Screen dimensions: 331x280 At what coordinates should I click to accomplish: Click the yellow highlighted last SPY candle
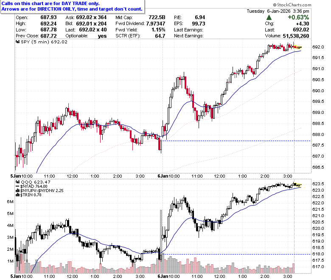(298, 47)
